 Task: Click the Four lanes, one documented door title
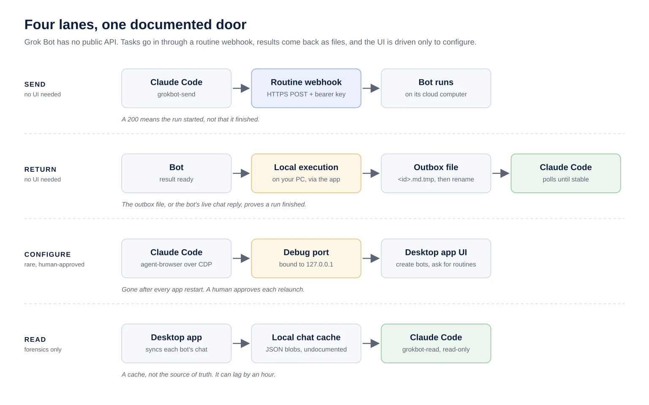[135, 24]
